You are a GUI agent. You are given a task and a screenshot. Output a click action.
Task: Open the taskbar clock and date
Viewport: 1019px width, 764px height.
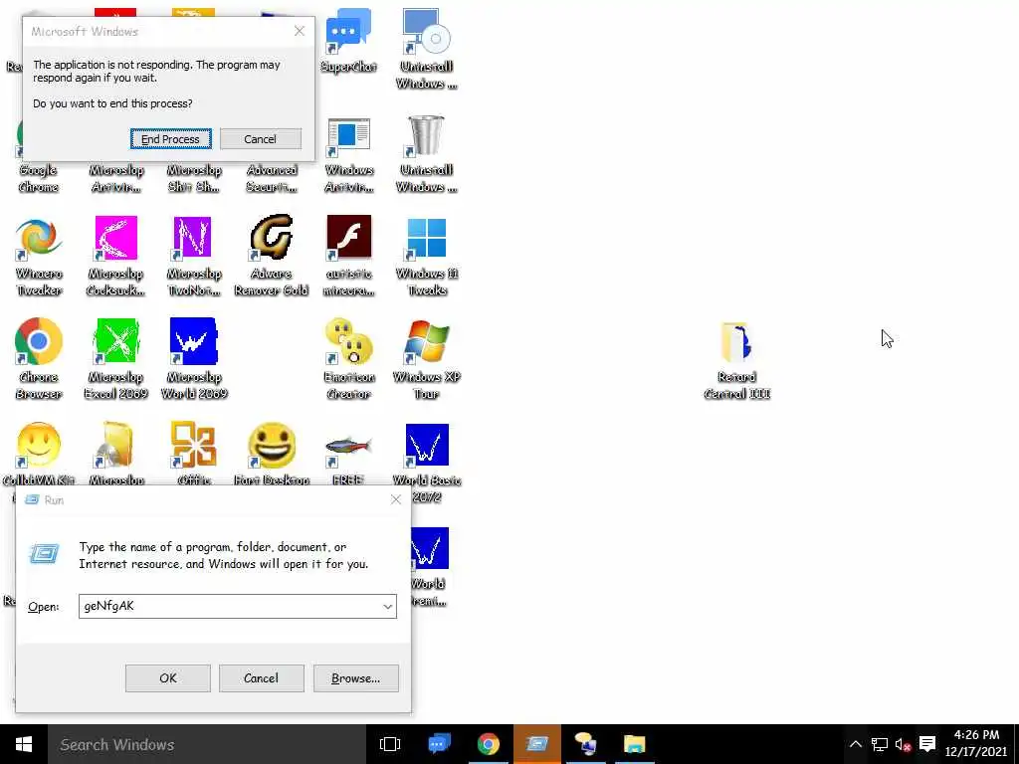977,744
